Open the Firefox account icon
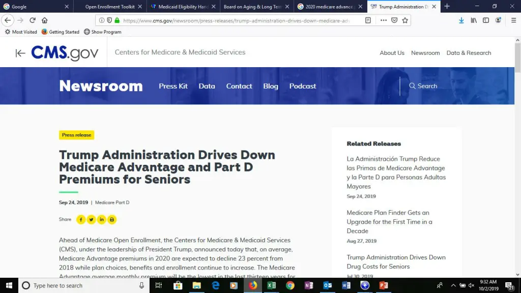The width and height of the screenshot is (521, 293). (498, 20)
